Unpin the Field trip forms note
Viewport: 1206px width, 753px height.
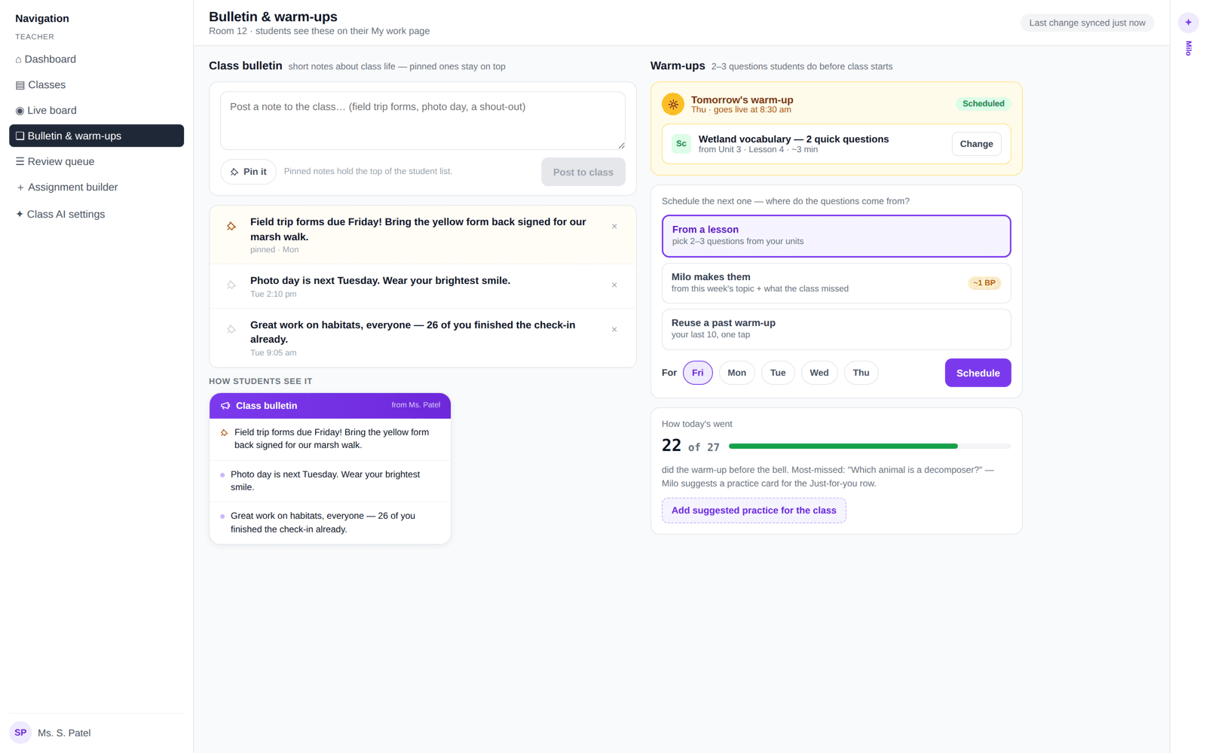[x=231, y=226]
